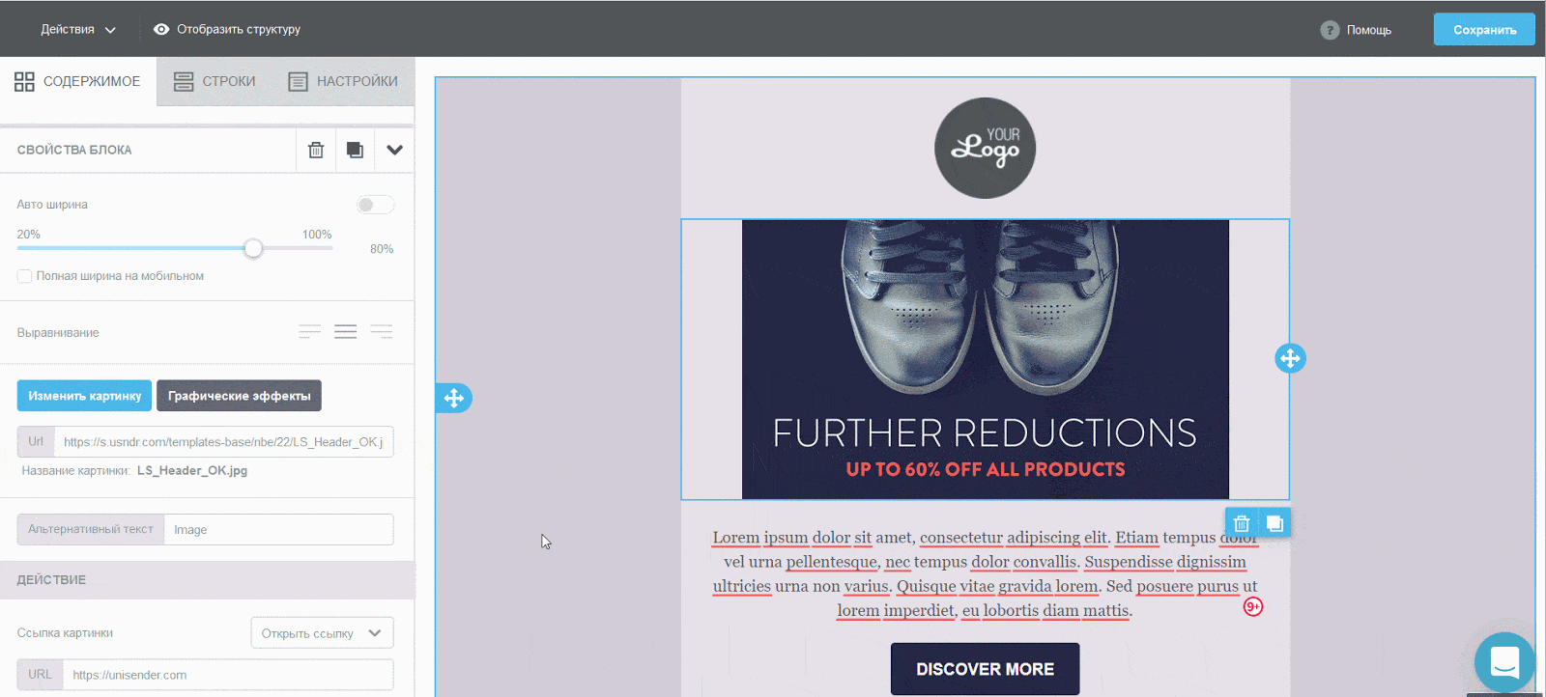Delete block via trash icon in properties header
1546x697 pixels.
(316, 150)
